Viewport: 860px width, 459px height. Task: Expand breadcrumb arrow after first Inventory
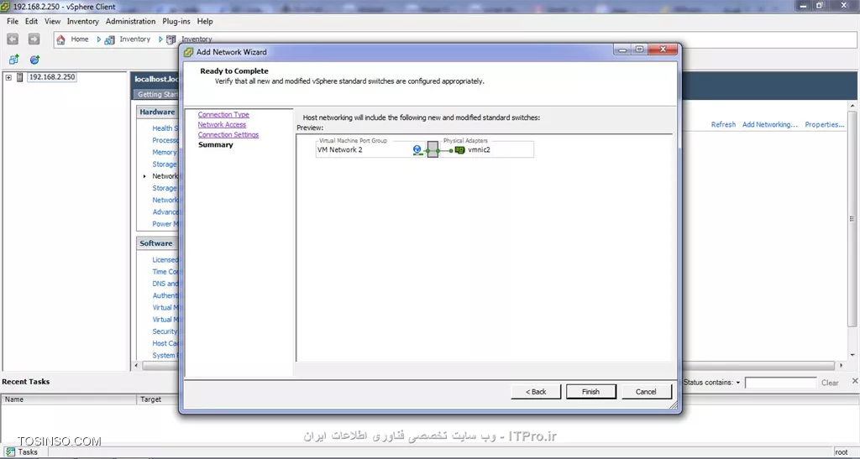click(160, 39)
